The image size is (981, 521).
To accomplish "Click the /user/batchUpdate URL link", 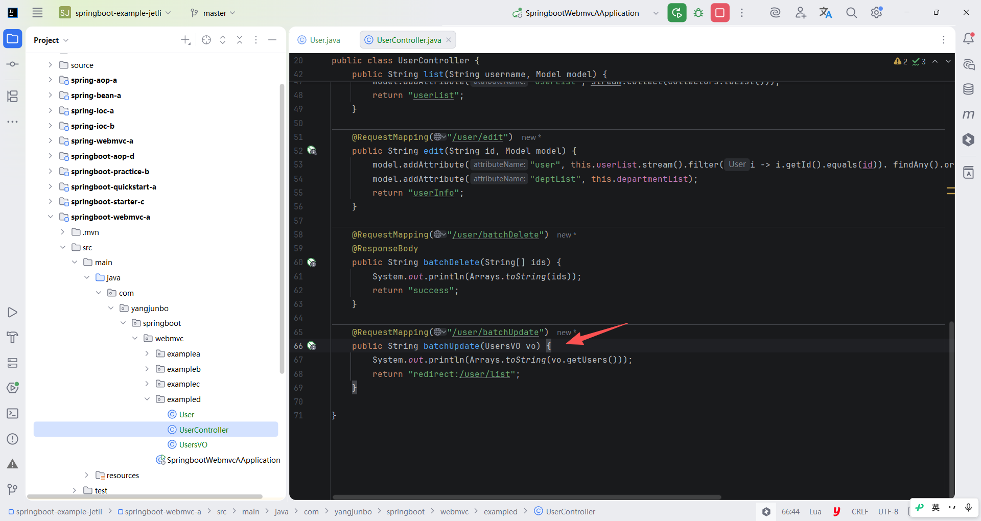I will (x=495, y=332).
